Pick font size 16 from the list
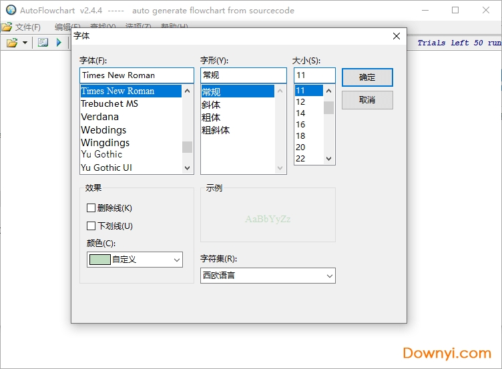 tap(300, 125)
